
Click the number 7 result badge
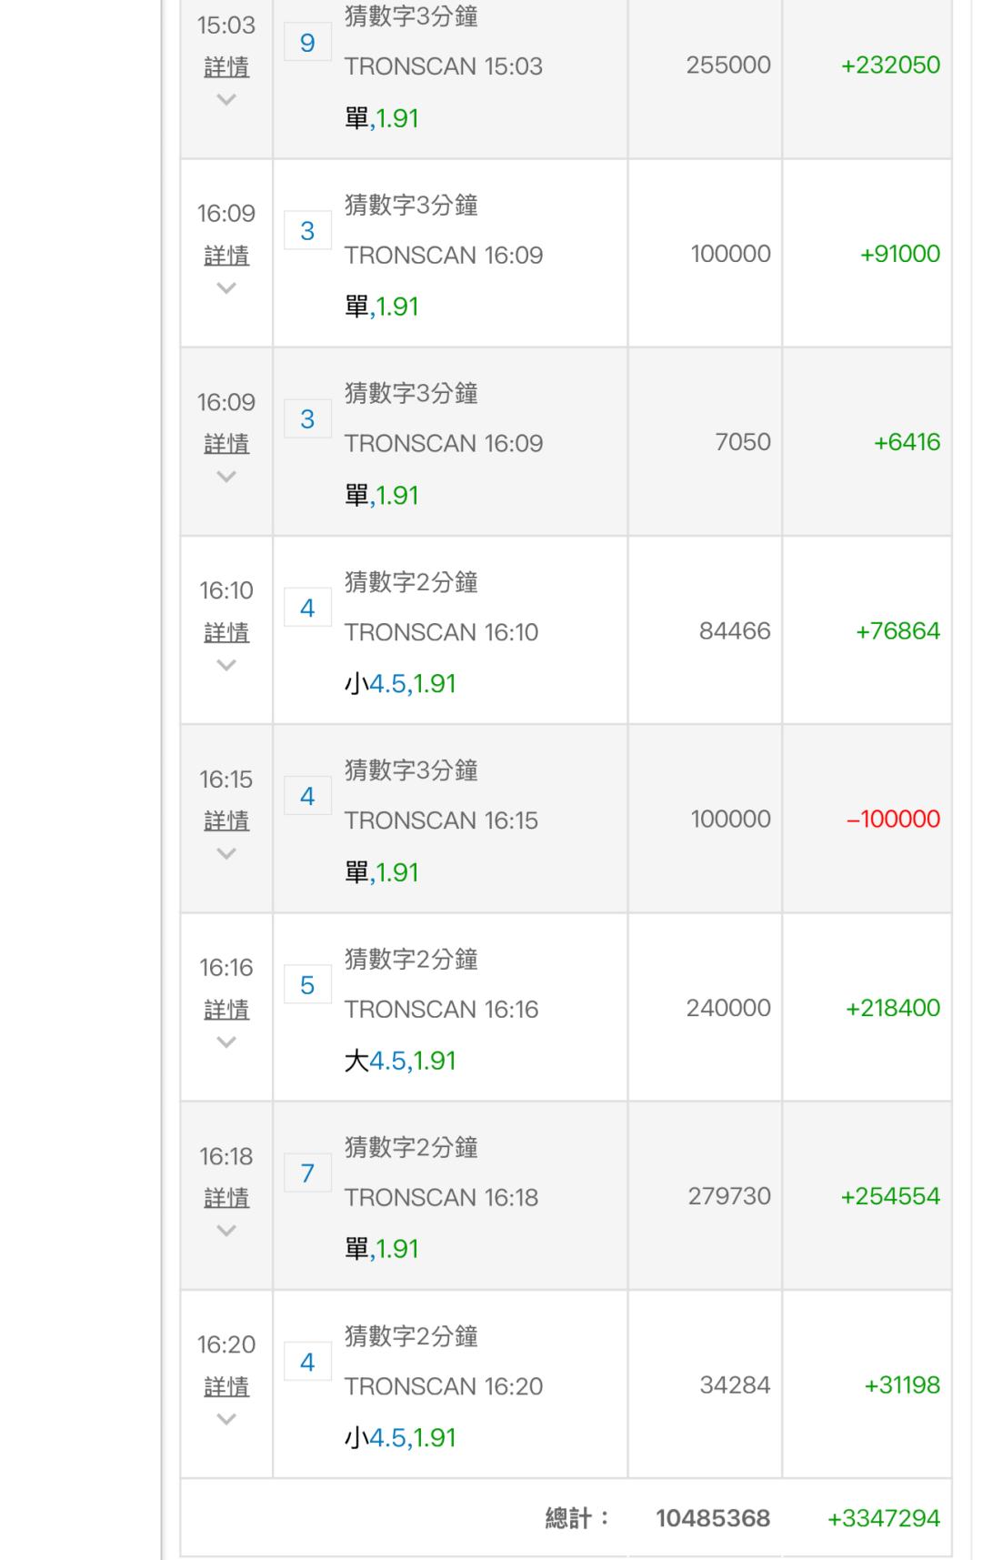point(307,1173)
